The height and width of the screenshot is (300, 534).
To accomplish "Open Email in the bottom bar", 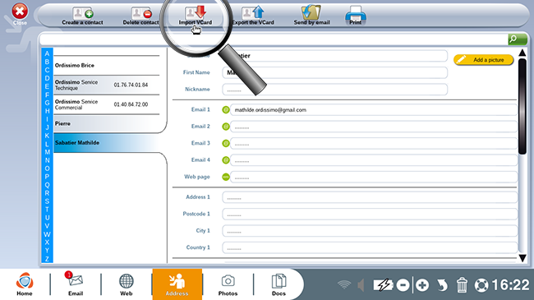I will coord(76,284).
